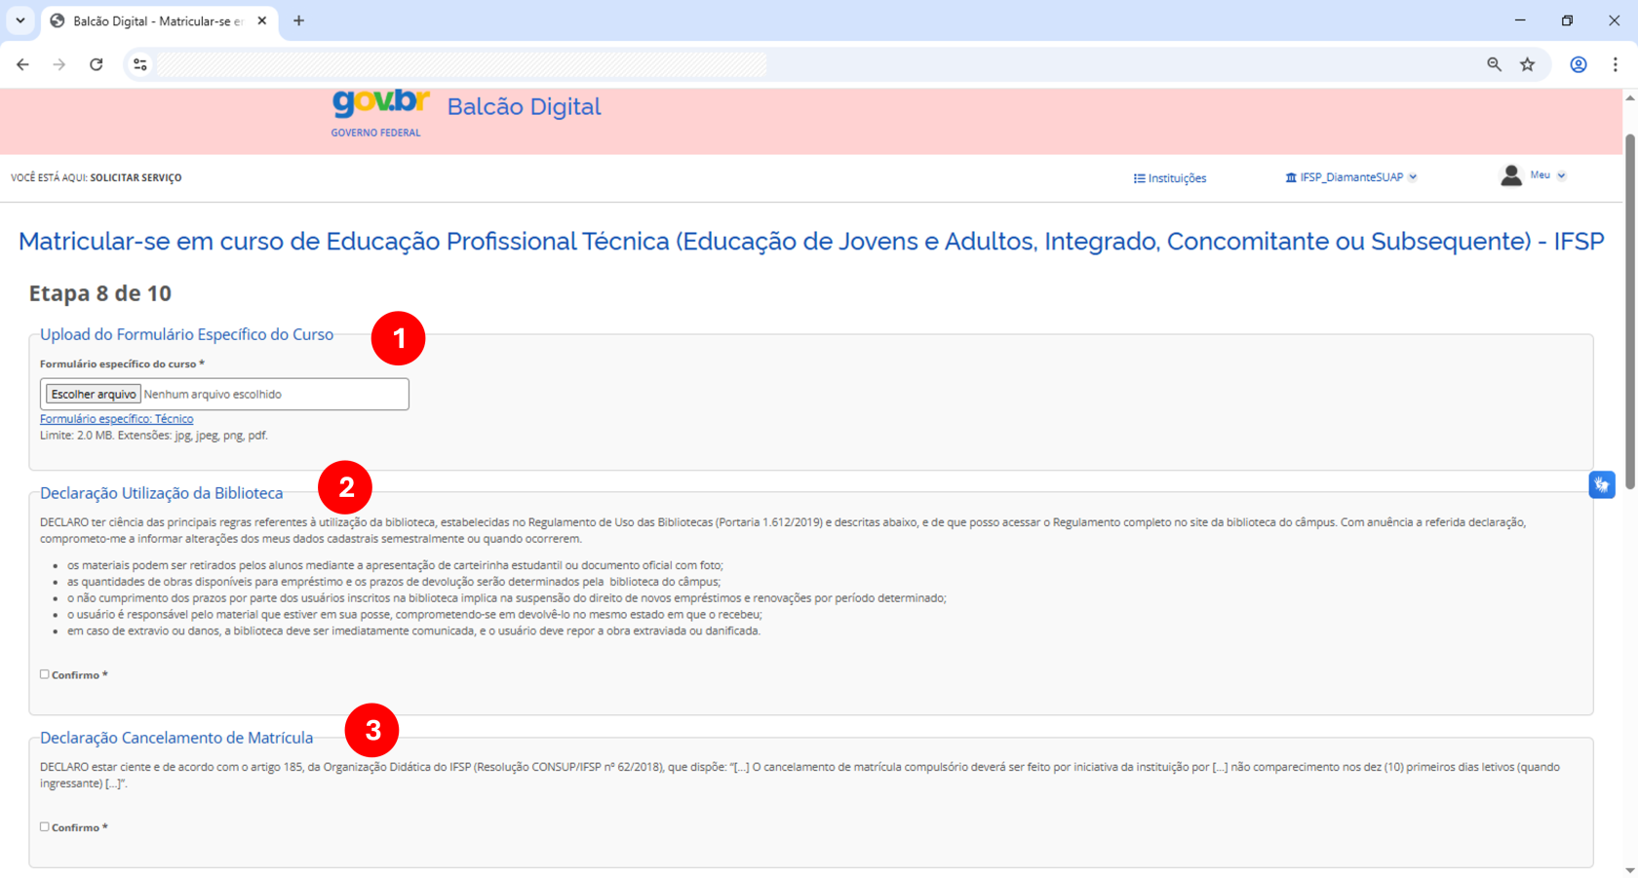Open the Meu user profile avatar
Viewport: 1638px width, 878px height.
(1510, 175)
